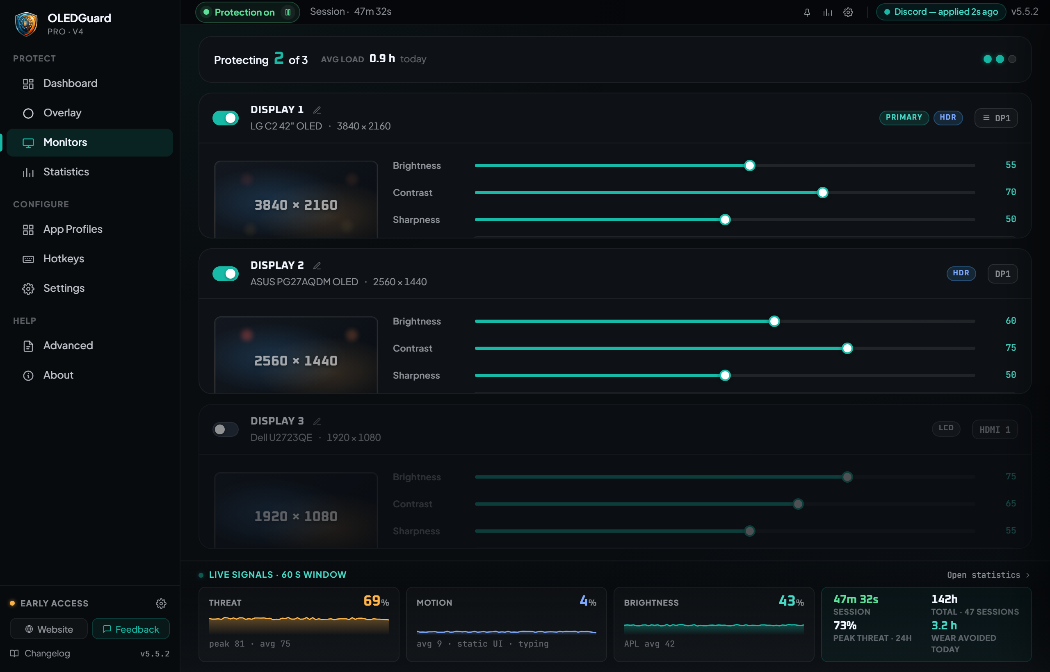1050x672 pixels.
Task: Click the Advanced document icon
Action: point(28,346)
